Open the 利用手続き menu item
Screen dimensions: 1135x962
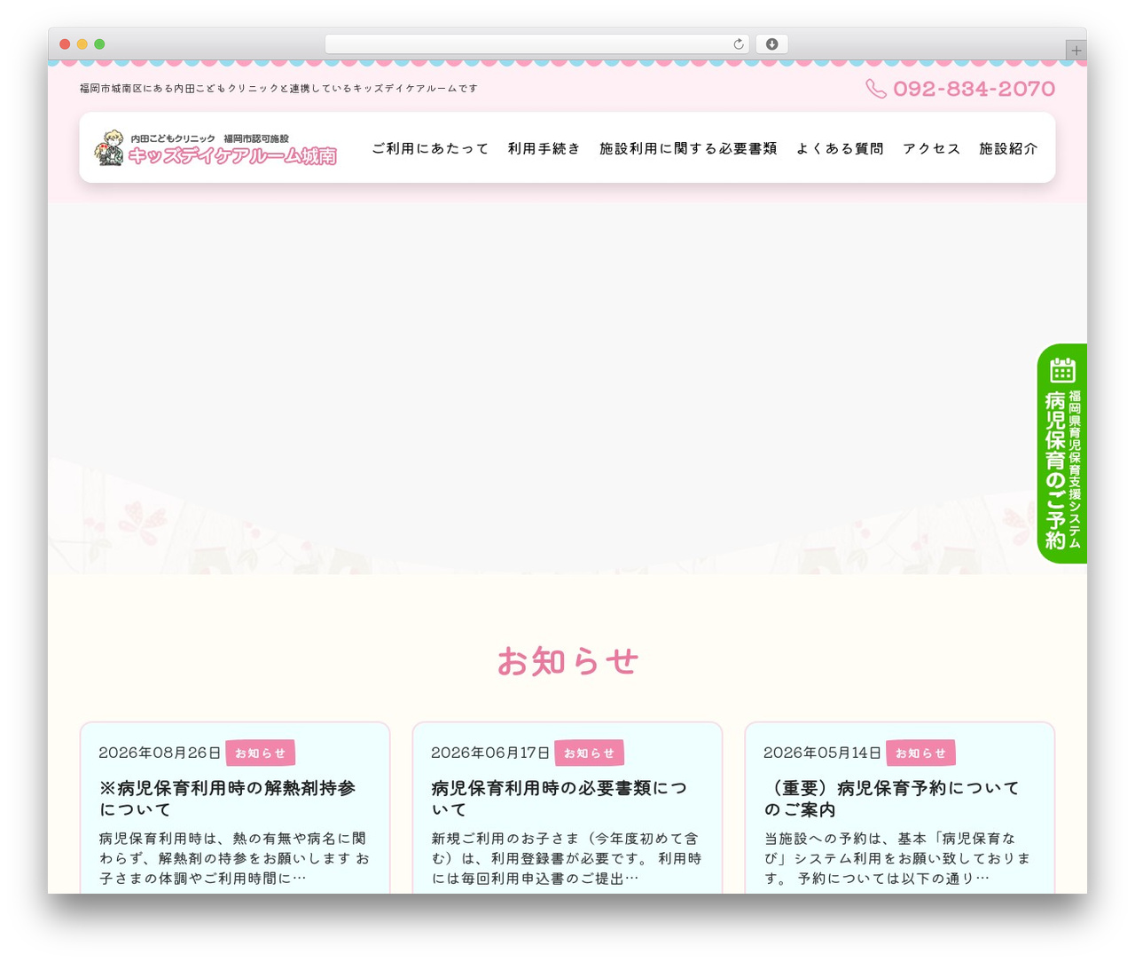544,148
